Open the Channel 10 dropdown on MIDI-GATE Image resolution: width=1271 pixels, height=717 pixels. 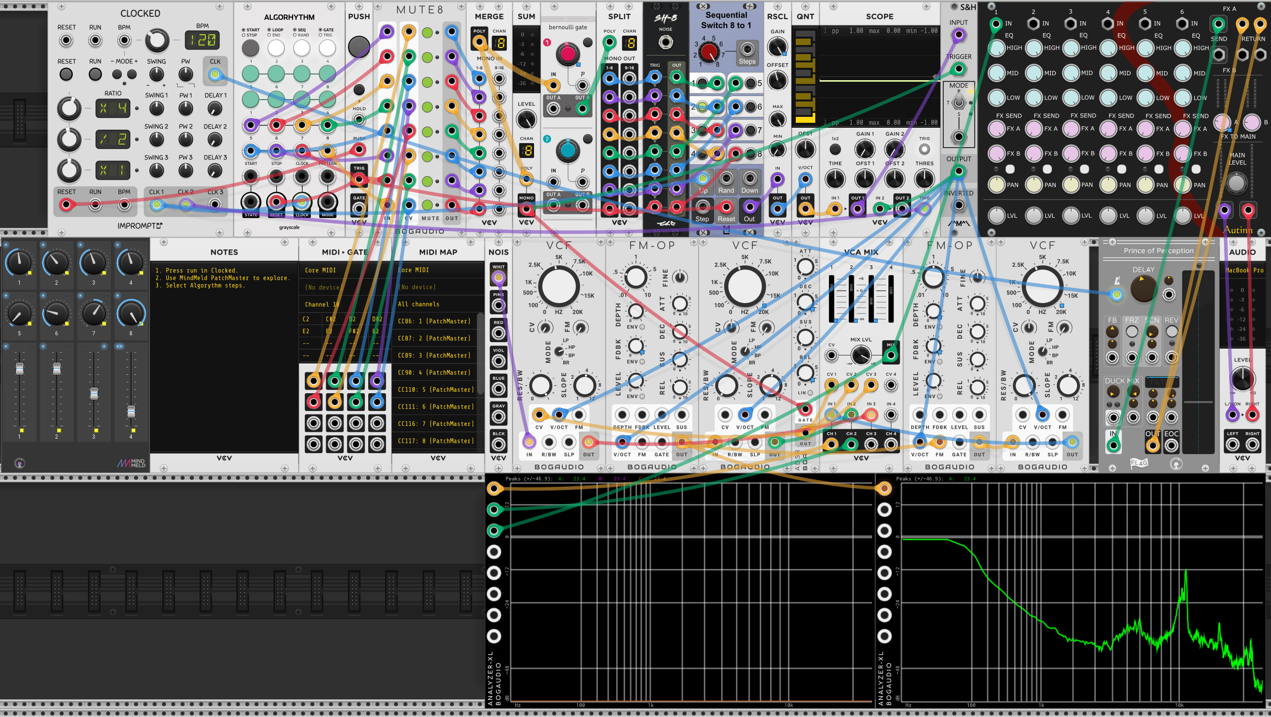point(345,305)
